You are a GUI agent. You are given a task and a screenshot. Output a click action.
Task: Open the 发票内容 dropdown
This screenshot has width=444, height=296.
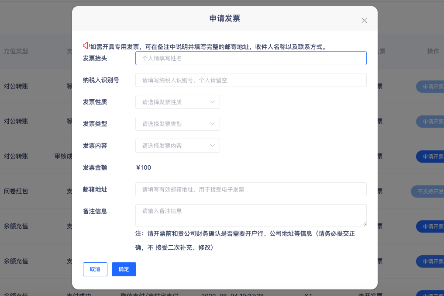(x=178, y=146)
